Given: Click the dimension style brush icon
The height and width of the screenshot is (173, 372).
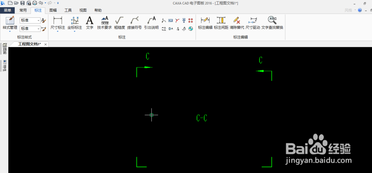Looking at the screenshot, I should point(44,29).
